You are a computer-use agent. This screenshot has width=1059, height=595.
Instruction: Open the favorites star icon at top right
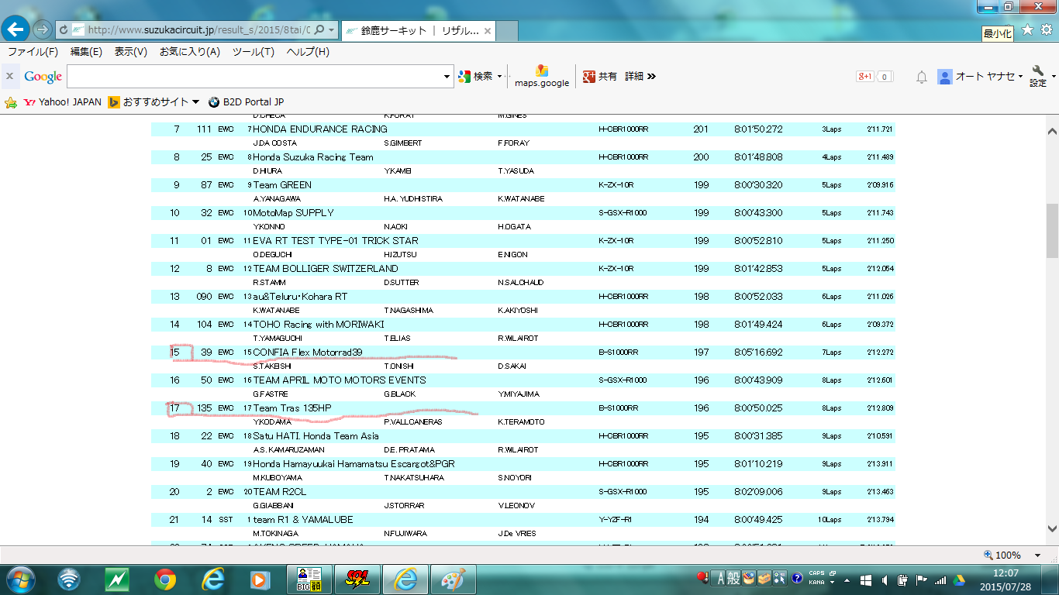tap(1027, 29)
